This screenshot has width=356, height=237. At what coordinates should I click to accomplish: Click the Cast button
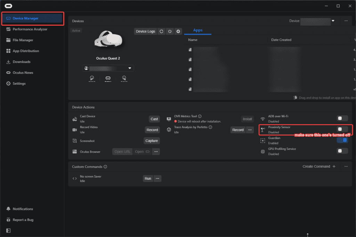(x=154, y=119)
